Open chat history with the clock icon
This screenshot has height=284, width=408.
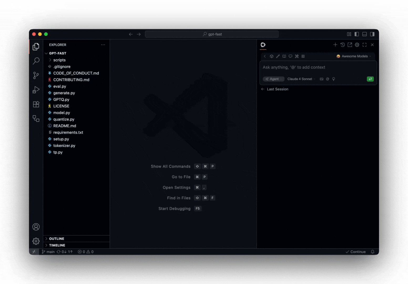tap(343, 45)
